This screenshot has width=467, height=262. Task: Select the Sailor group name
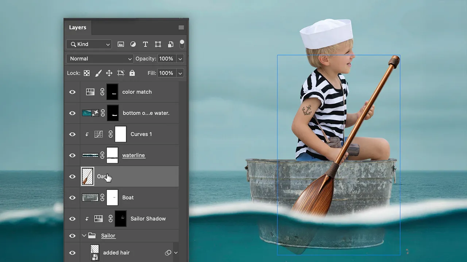[108, 236]
